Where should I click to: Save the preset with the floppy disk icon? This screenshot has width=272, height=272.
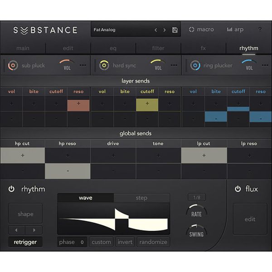point(175,30)
